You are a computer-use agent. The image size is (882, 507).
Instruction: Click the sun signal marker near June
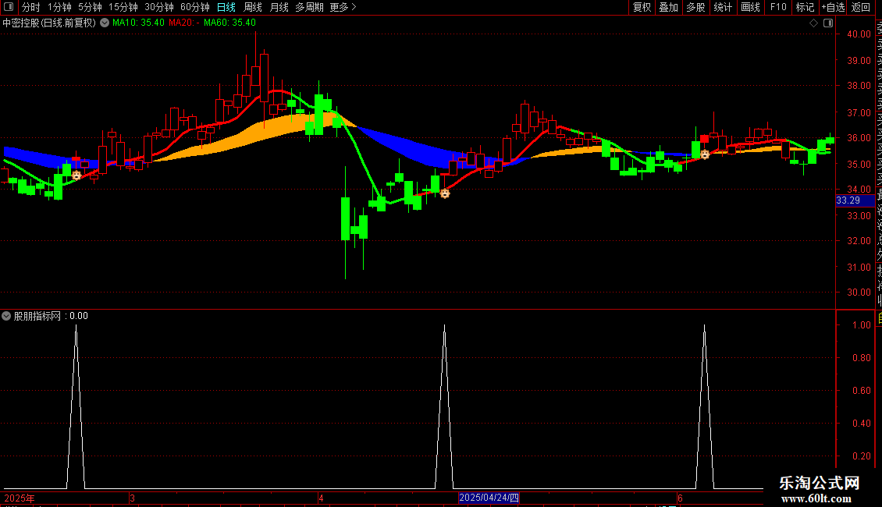point(705,154)
